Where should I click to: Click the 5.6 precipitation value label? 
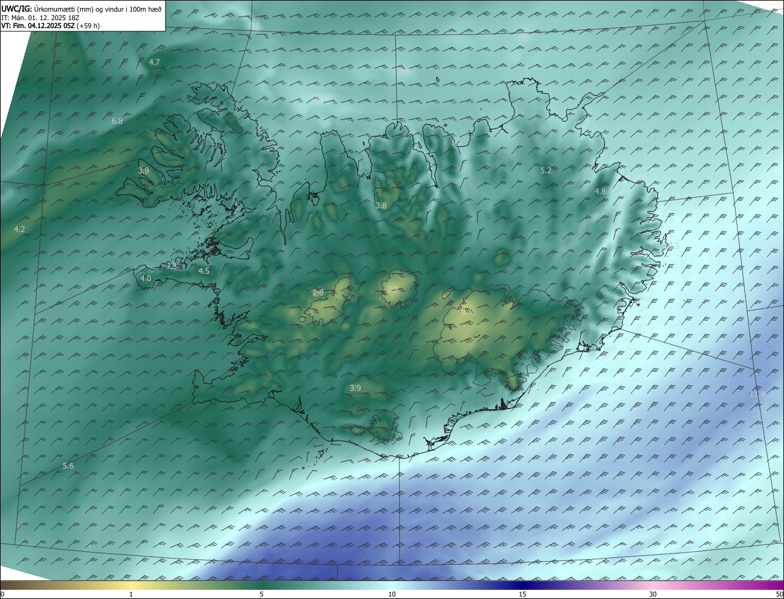tap(68, 466)
